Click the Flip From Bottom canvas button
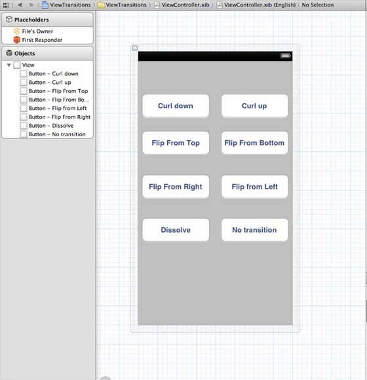 254,143
